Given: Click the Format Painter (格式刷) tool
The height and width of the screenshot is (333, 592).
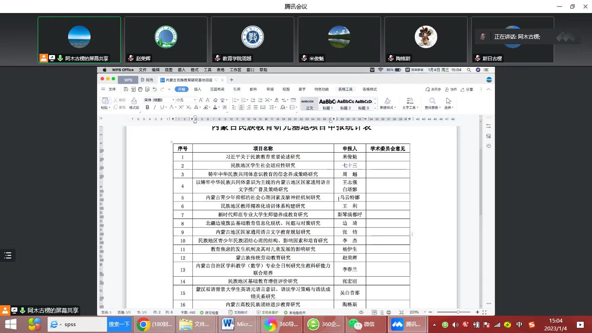Looking at the screenshot, I should point(134,103).
